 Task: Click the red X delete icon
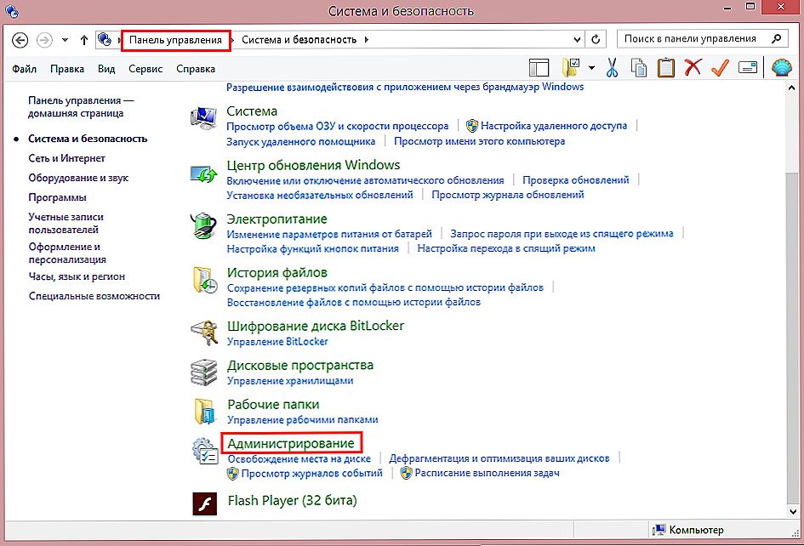693,67
